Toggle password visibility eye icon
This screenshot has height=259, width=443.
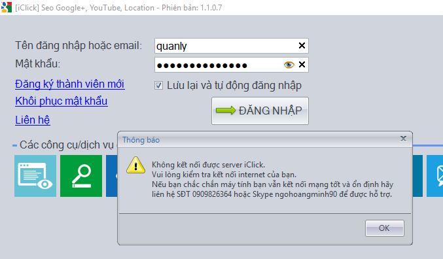tap(289, 65)
